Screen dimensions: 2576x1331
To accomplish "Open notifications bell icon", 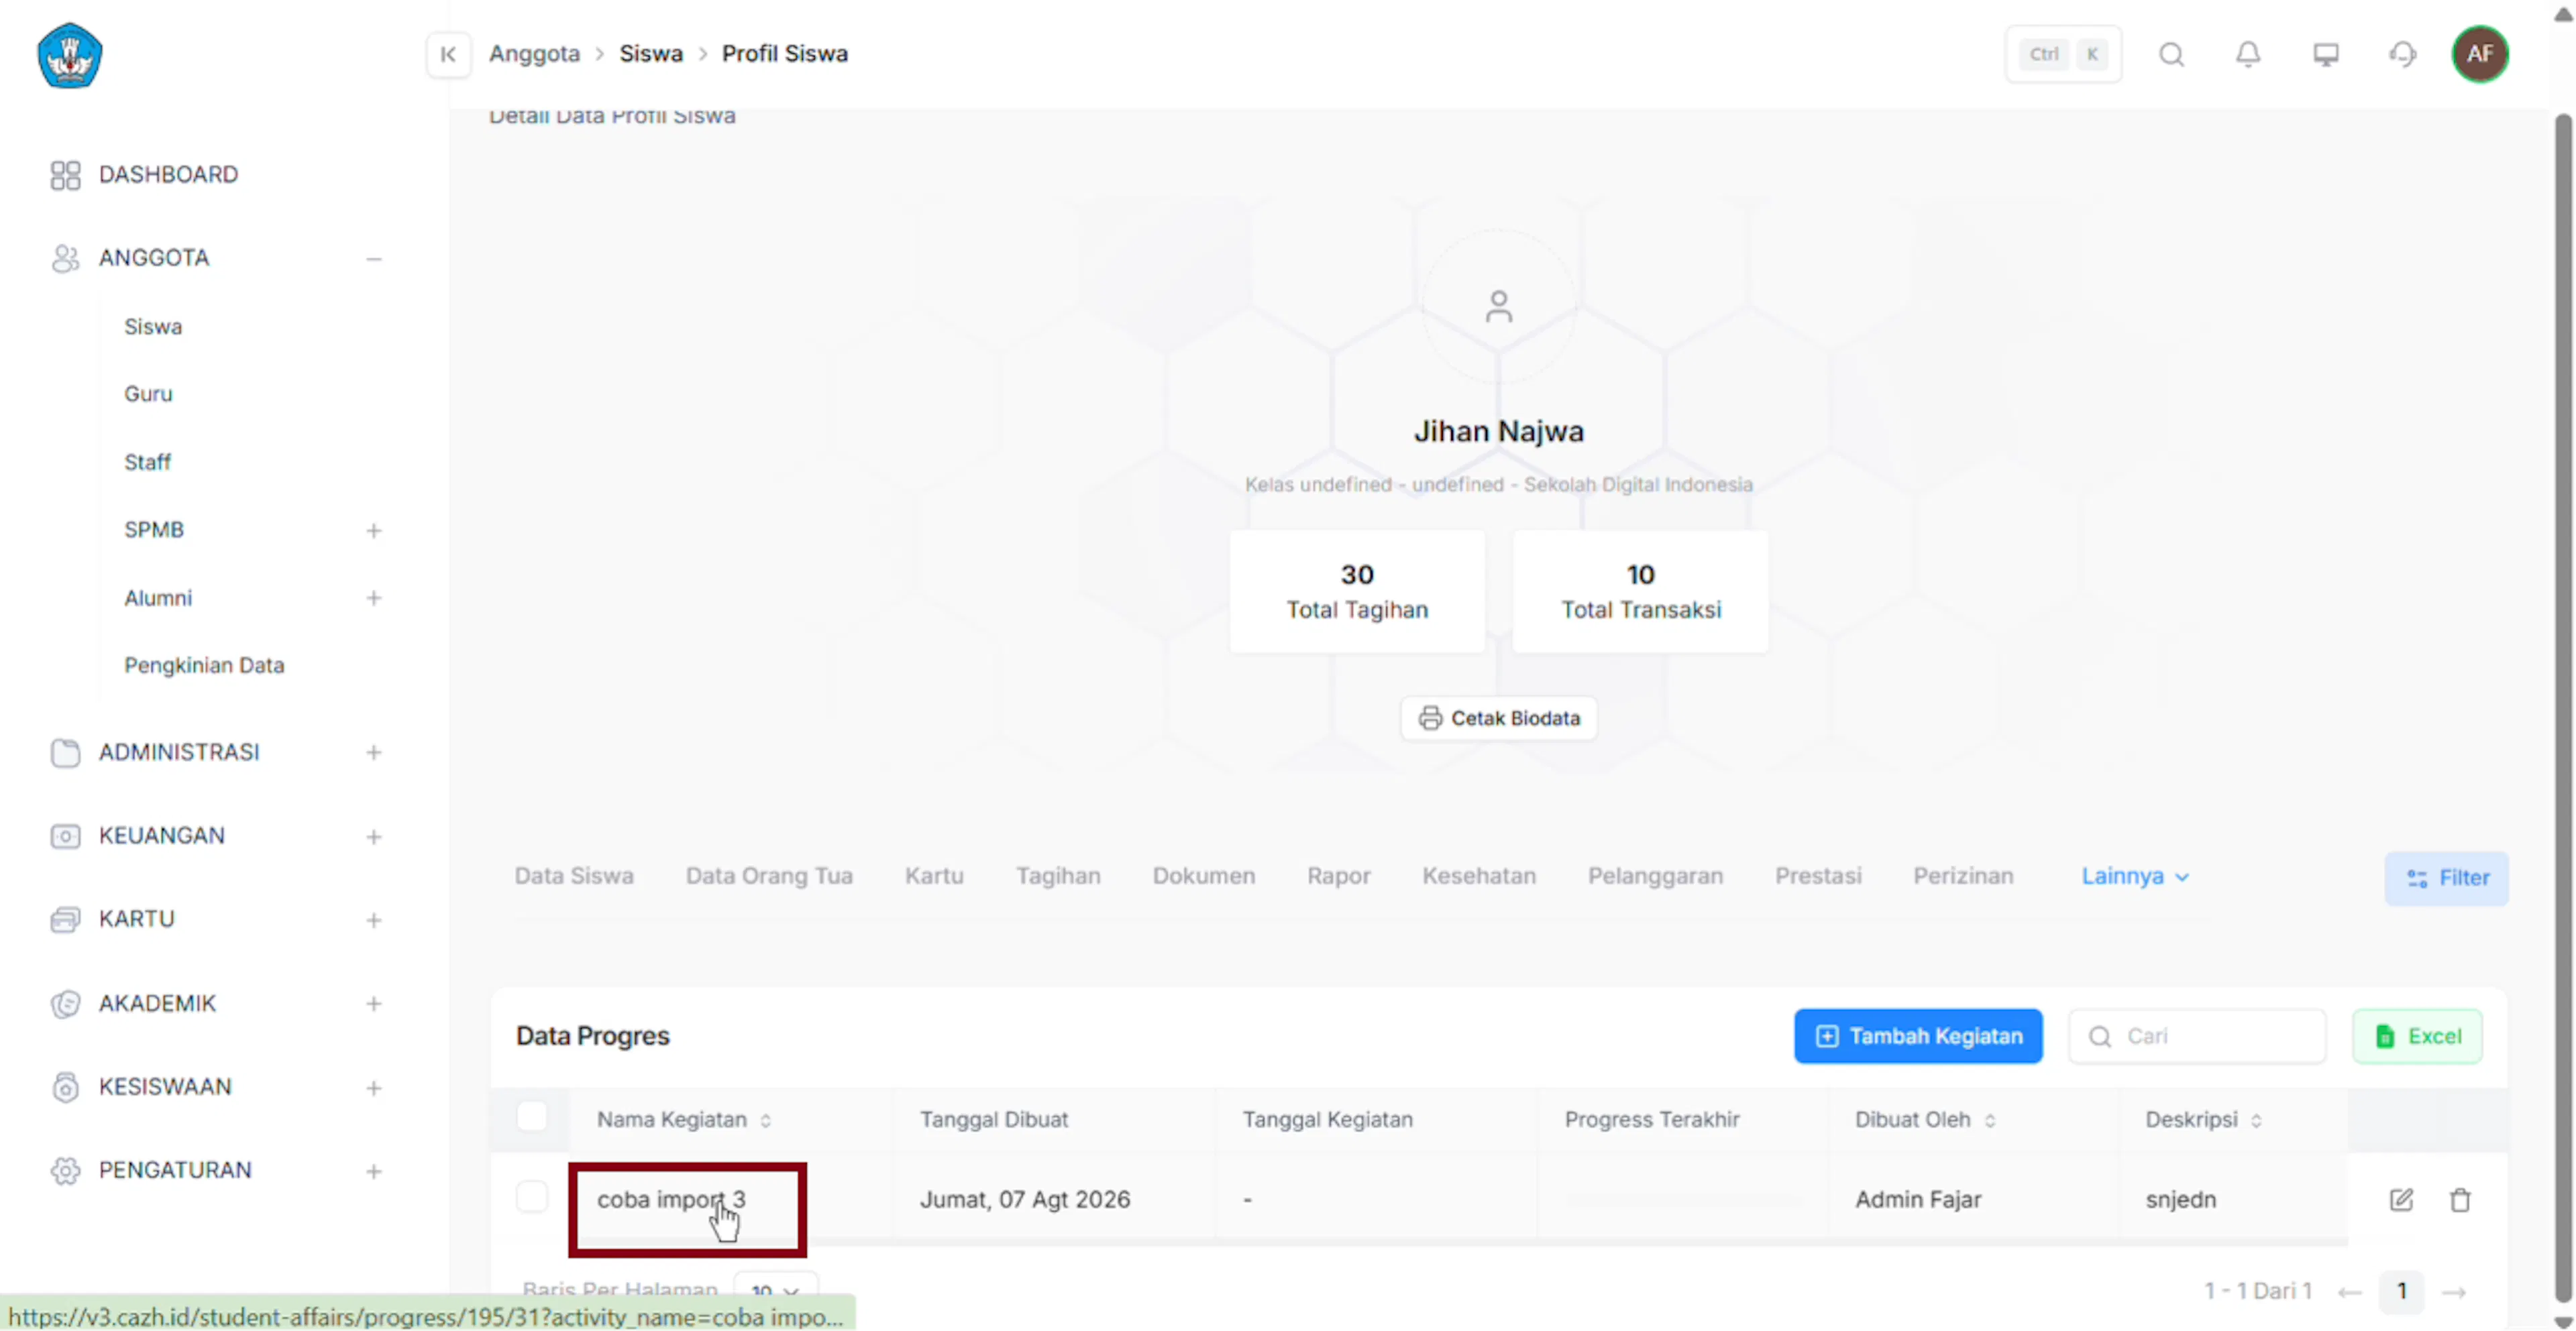I will pyautogui.click(x=2248, y=54).
